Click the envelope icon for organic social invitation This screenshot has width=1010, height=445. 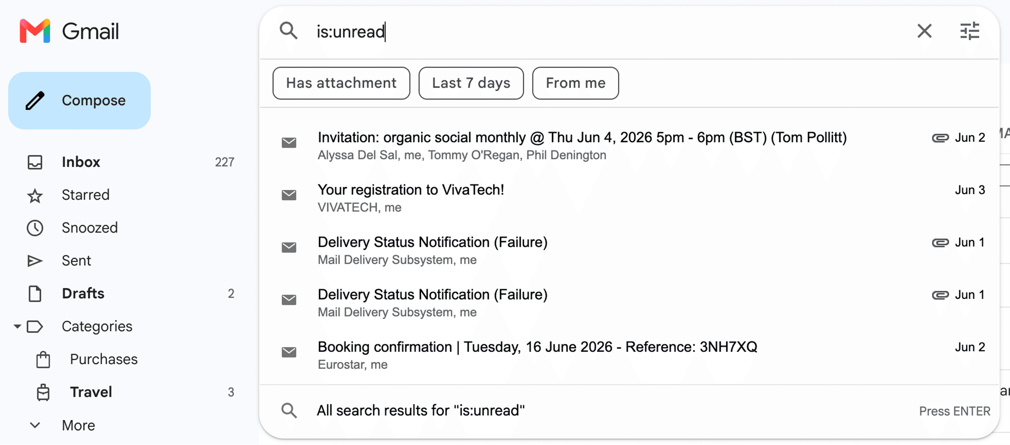coord(289,143)
